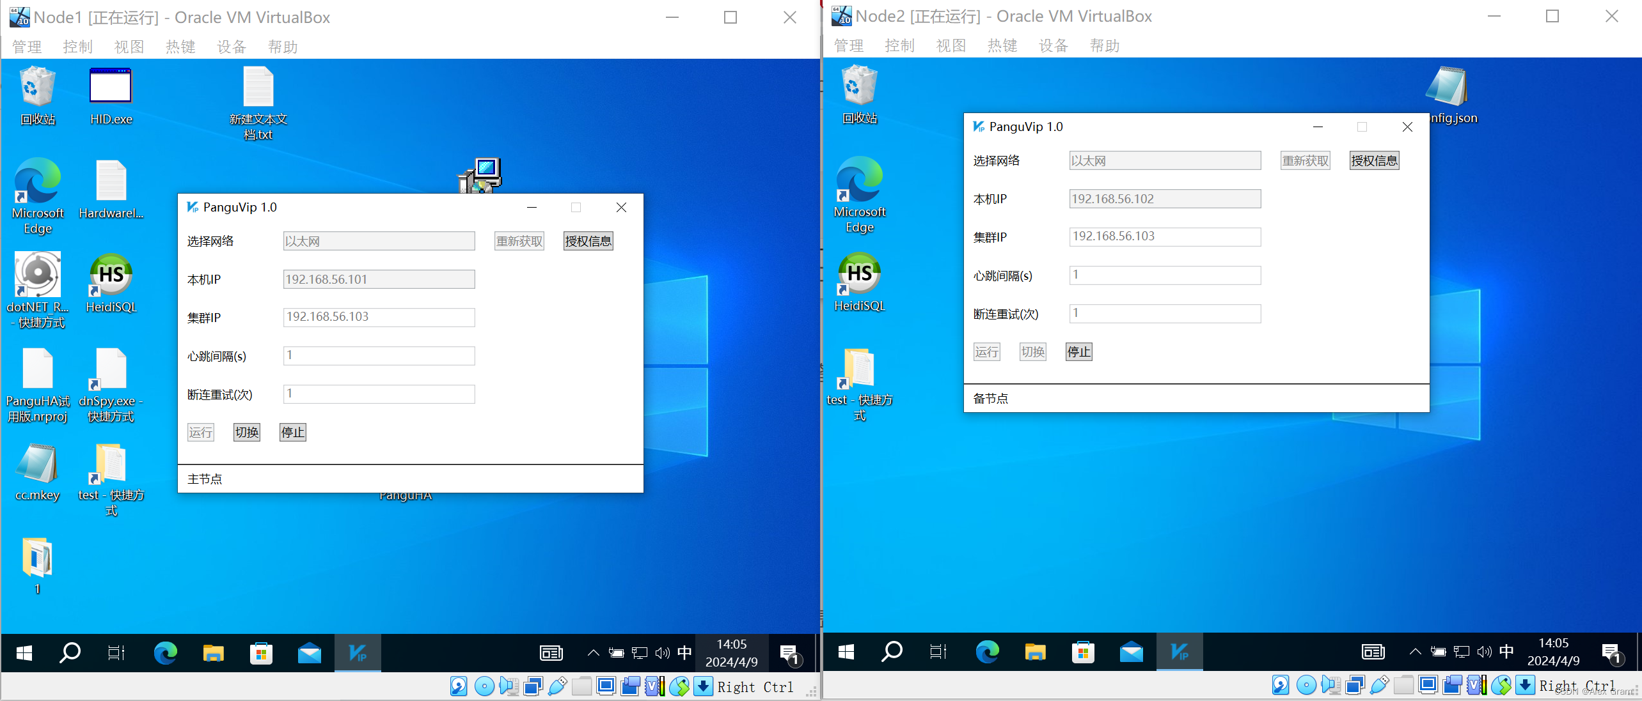Click 集群IP field in Node2 PanguVip
This screenshot has width=1642, height=701.
[x=1165, y=236]
